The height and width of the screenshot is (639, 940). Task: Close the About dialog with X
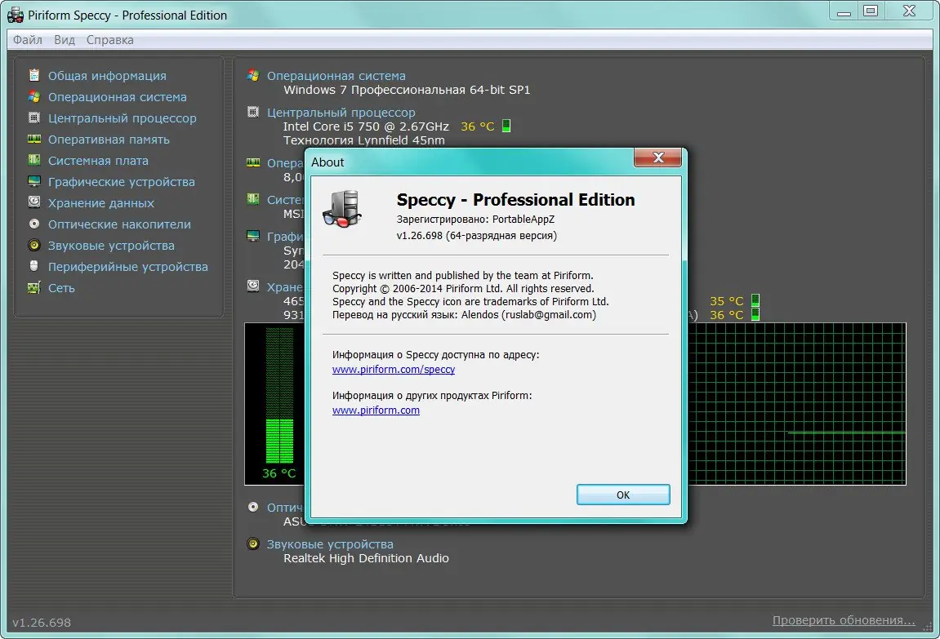pyautogui.click(x=657, y=158)
